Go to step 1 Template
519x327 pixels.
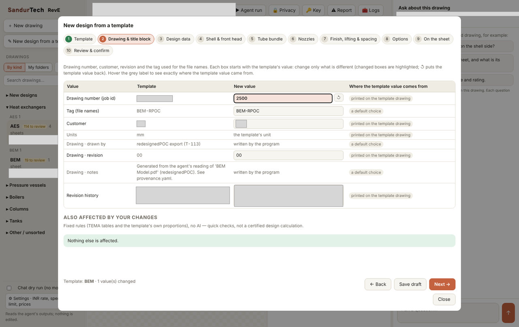(80, 39)
